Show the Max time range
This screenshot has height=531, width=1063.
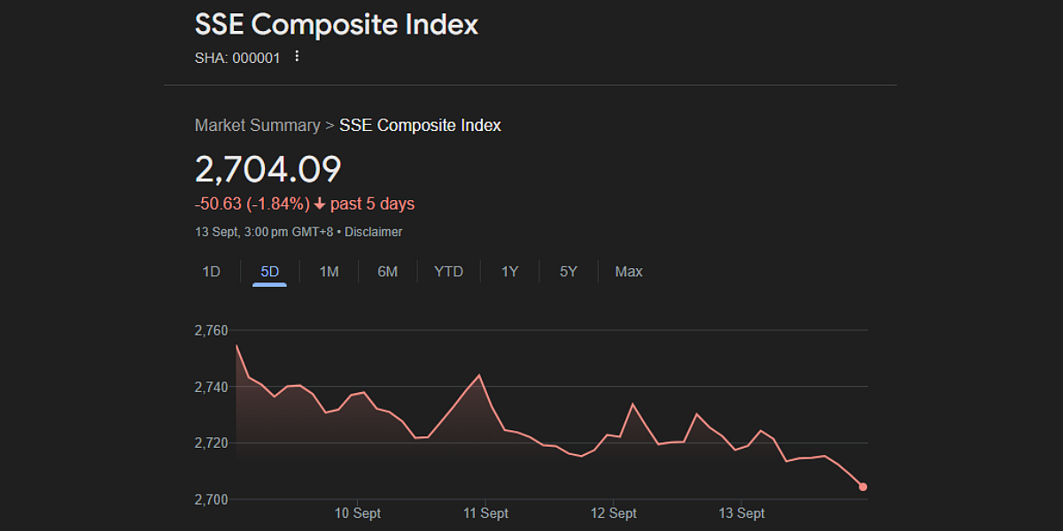(629, 272)
